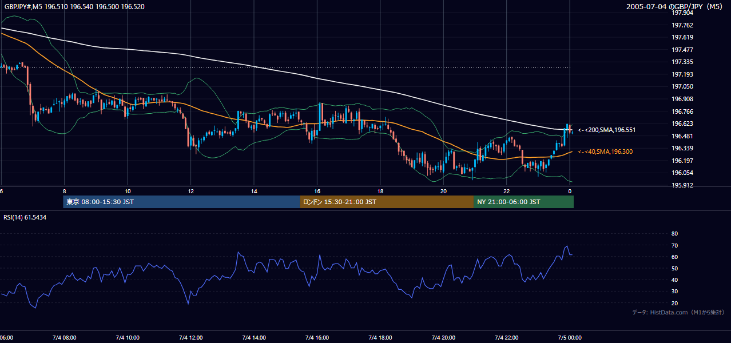The width and height of the screenshot is (731, 343).
Task: Click the ロンドン 15:30-21:00 JST session bar
Action: click(x=387, y=202)
